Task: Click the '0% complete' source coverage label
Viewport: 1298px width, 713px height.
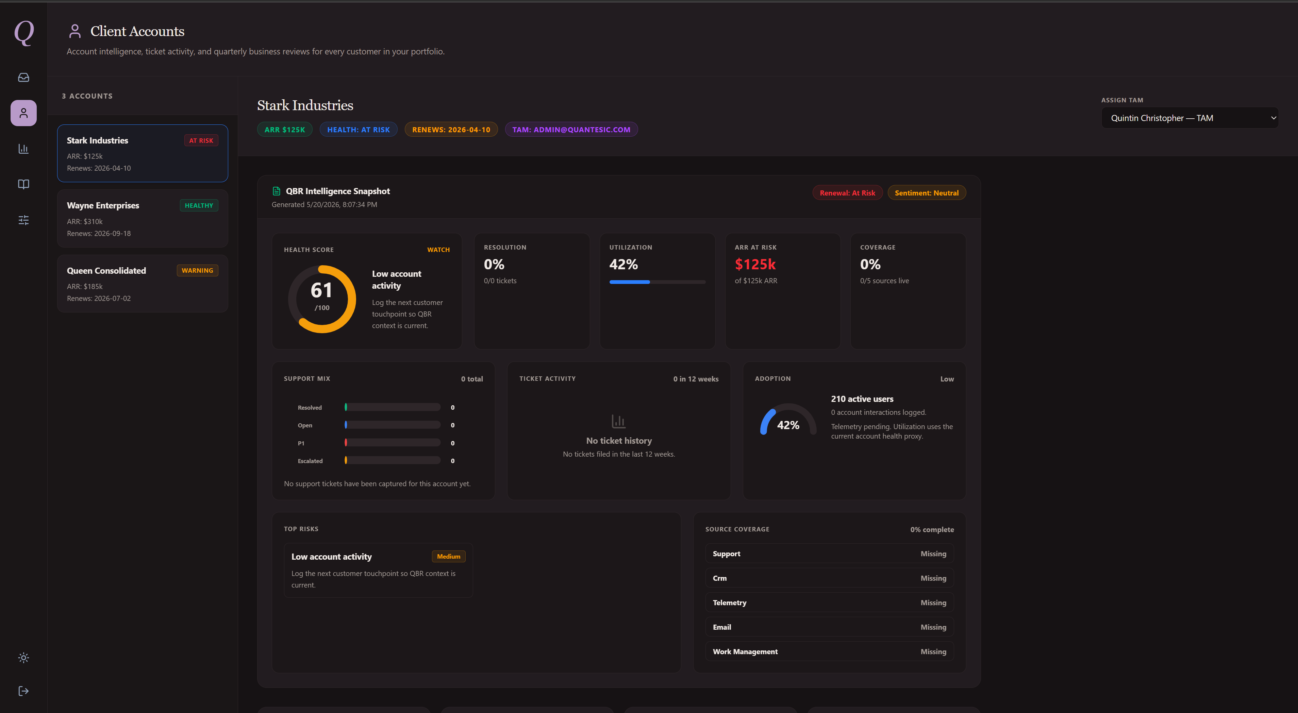Action: pos(932,530)
